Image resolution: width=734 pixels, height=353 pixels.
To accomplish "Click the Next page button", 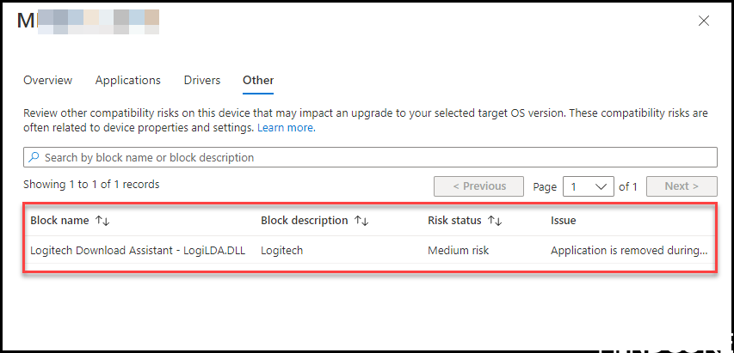I will 682,186.
